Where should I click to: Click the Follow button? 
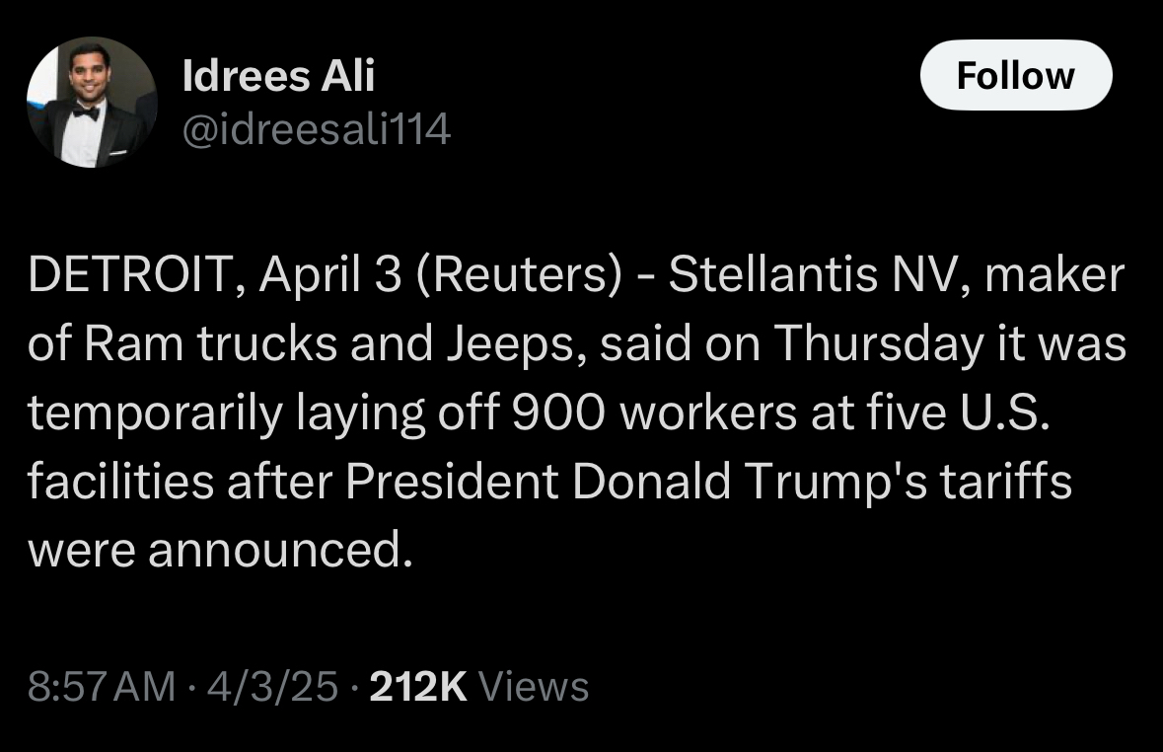pos(1015,75)
